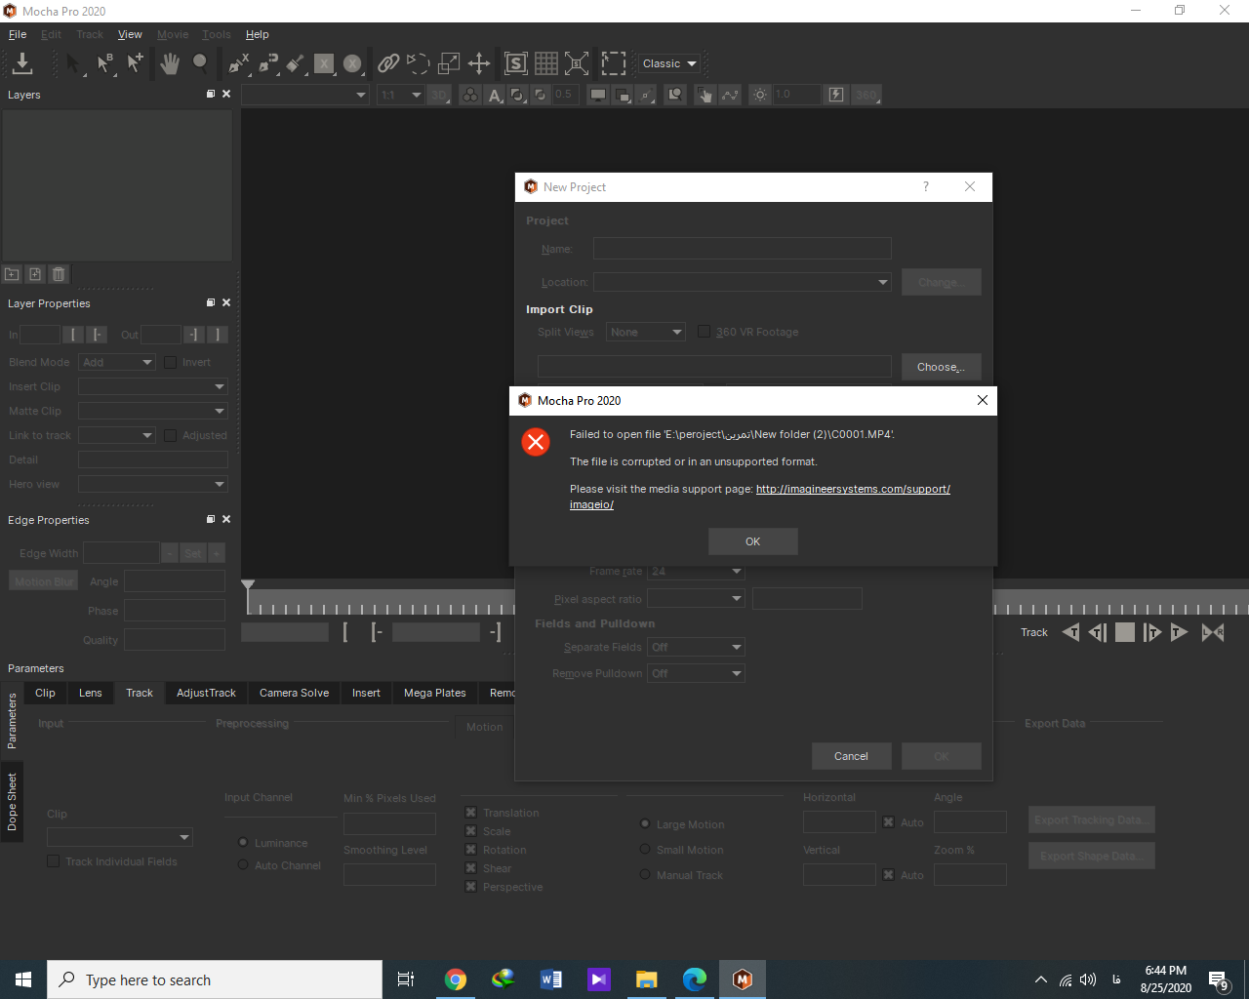Screen dimensions: 1249x999
Task: Toggle the planar grid icon
Action: [546, 63]
